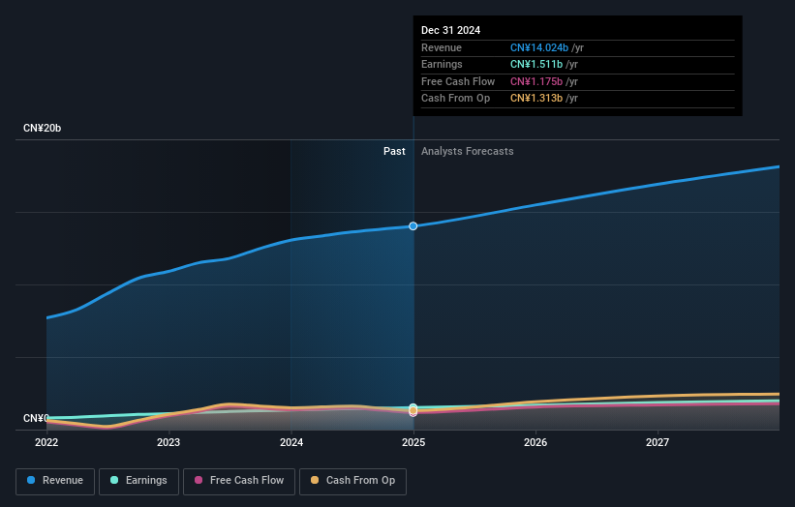Click the 2024 axis label
Image resolution: width=795 pixels, height=507 pixels.
coord(291,442)
